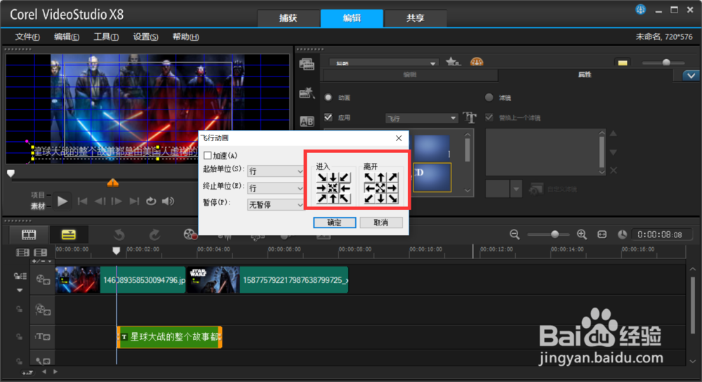Screen dimensions: 702x382
Task: Select the exit-right arrow under 离开
Action: (x=392, y=188)
